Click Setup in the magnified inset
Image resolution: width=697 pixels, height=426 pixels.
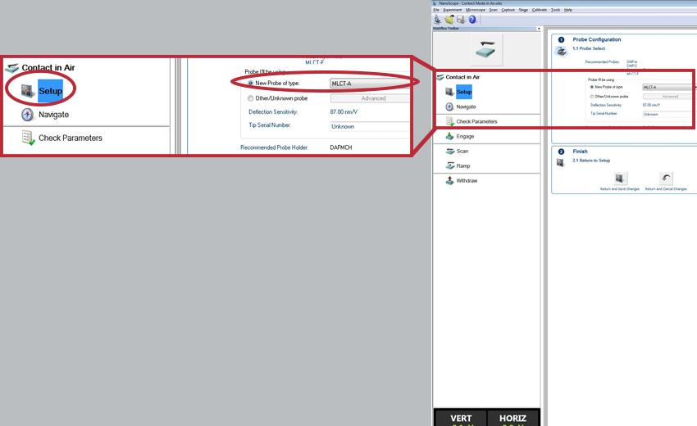pos(50,91)
